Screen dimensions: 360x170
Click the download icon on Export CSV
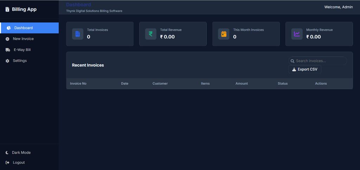294,70
